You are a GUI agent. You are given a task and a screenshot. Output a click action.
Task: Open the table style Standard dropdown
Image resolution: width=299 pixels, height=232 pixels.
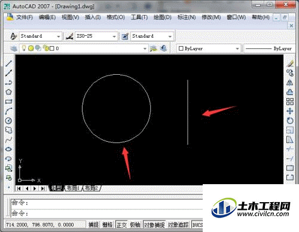(x=170, y=36)
